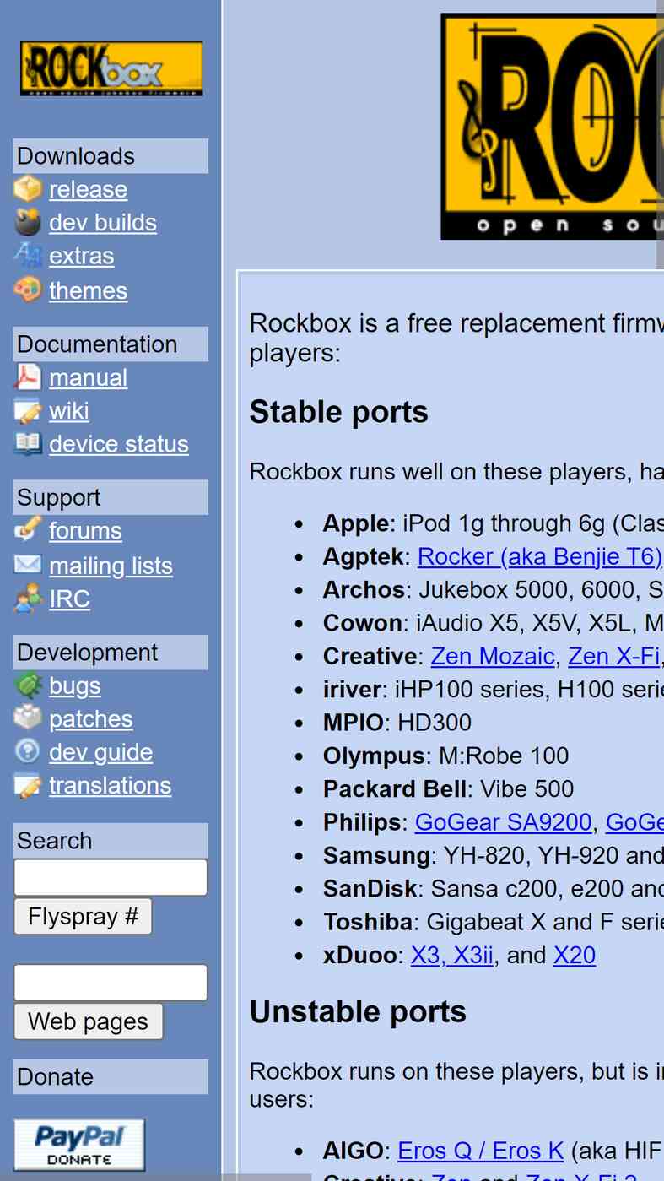Click the package icon beside release
The image size is (664, 1181).
[x=28, y=189]
